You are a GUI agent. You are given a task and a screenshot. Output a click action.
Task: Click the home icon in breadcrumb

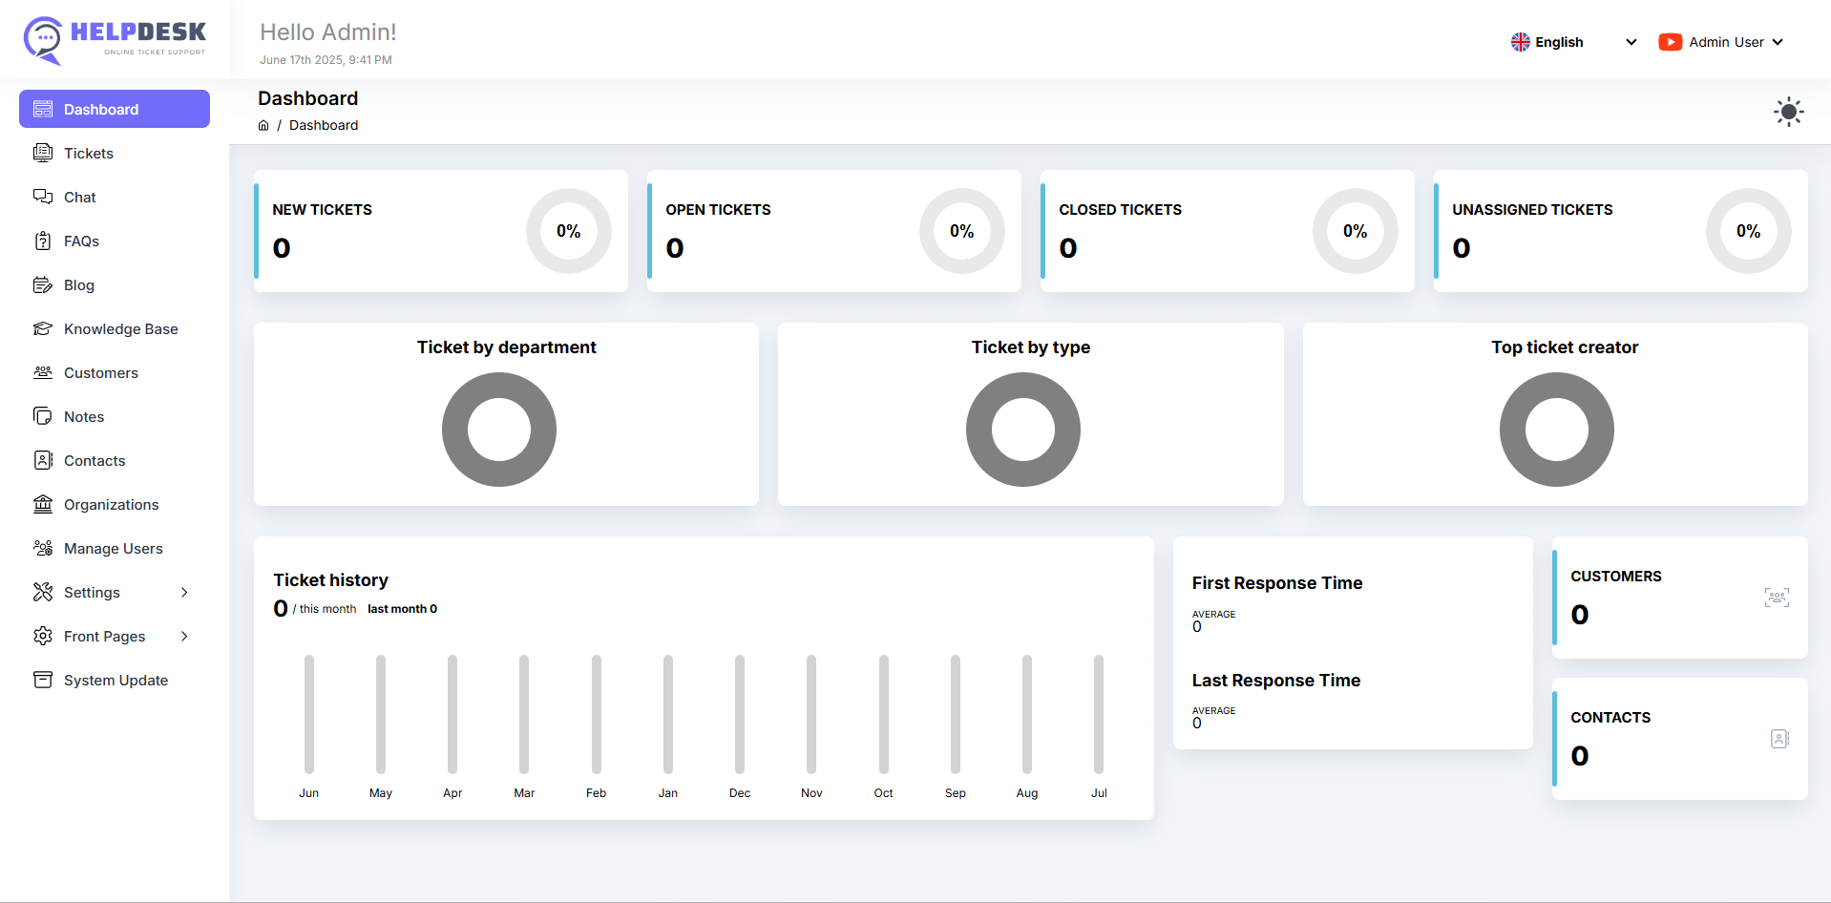[x=263, y=125]
